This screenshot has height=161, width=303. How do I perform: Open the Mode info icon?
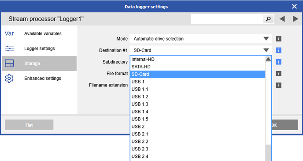(278, 39)
